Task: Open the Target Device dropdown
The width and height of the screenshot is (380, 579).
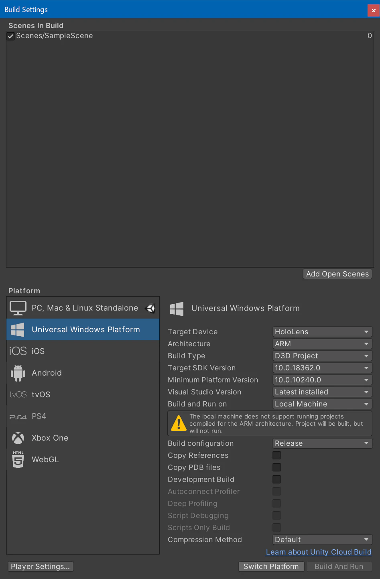Action: [323, 332]
